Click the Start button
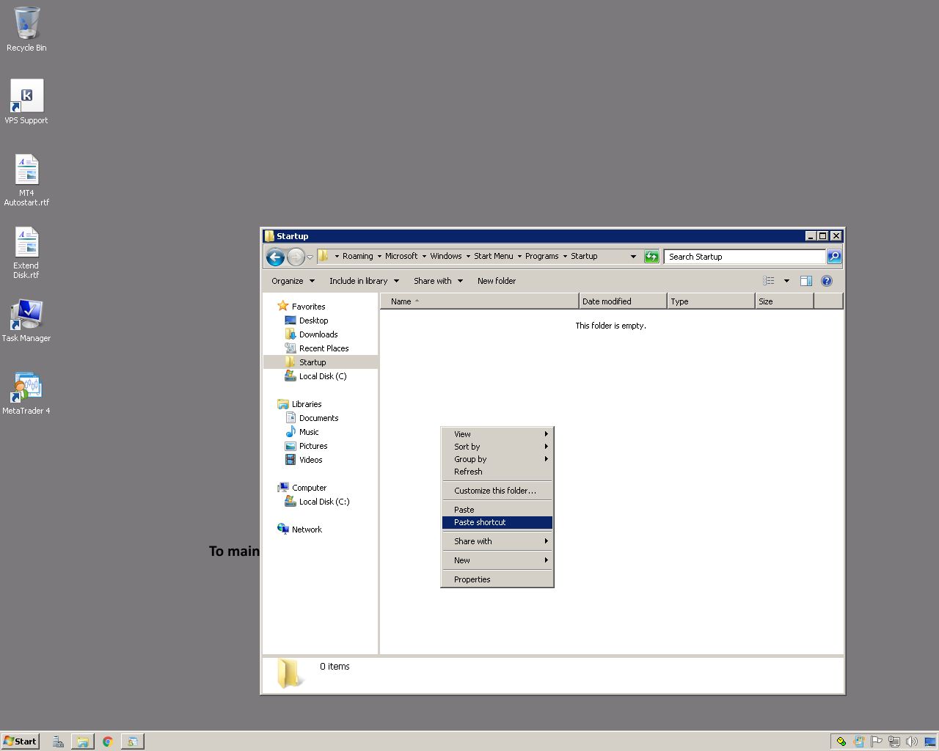Image resolution: width=939 pixels, height=751 pixels. pyautogui.click(x=20, y=741)
